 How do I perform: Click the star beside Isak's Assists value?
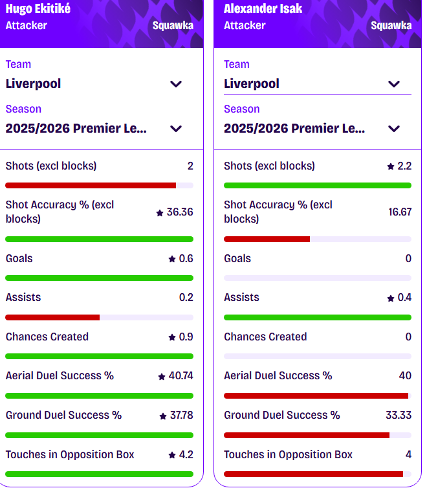(391, 298)
